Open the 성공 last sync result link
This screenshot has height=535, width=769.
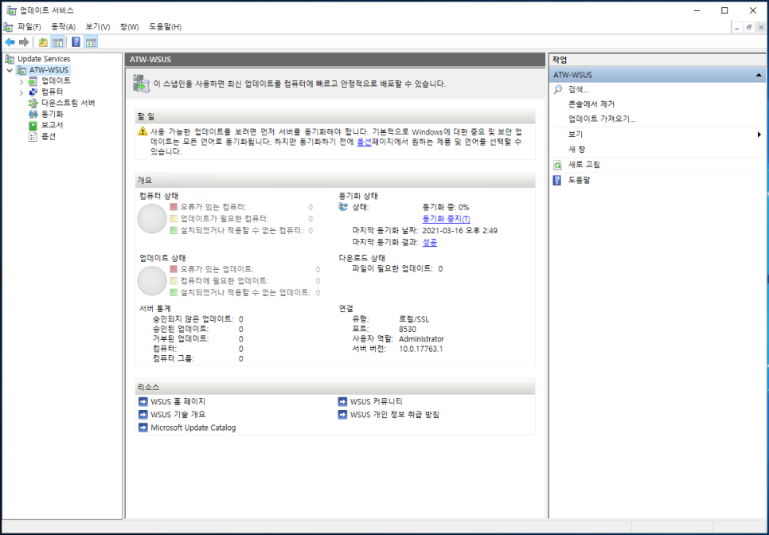(430, 242)
